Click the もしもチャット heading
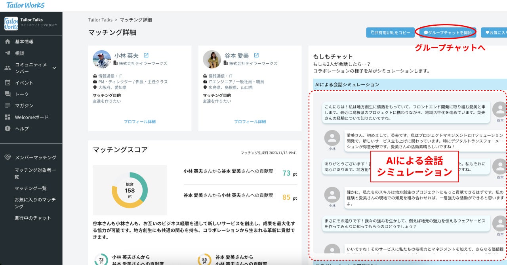Image resolution: width=507 pixels, height=265 pixels. pyautogui.click(x=333, y=57)
